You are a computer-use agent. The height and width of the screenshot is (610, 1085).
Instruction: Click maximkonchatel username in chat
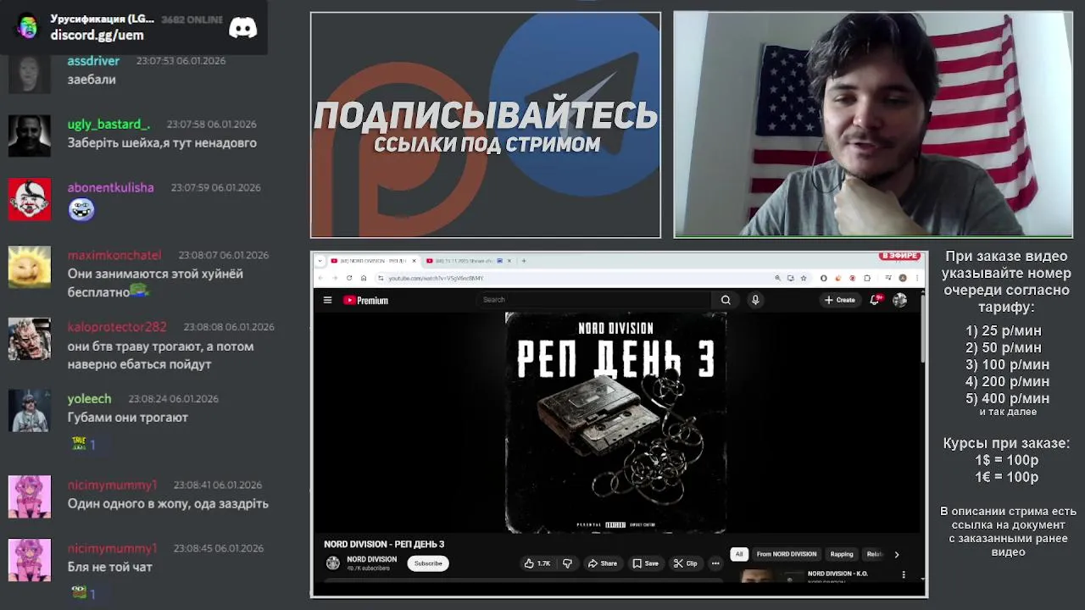(114, 255)
